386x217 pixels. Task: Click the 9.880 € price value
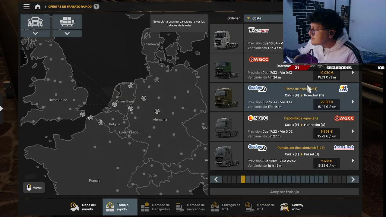click(x=327, y=102)
